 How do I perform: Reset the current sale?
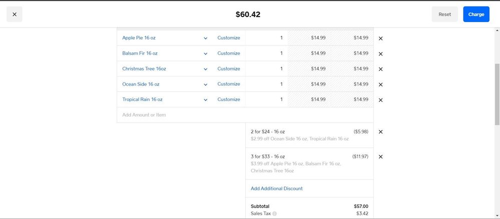(x=444, y=14)
